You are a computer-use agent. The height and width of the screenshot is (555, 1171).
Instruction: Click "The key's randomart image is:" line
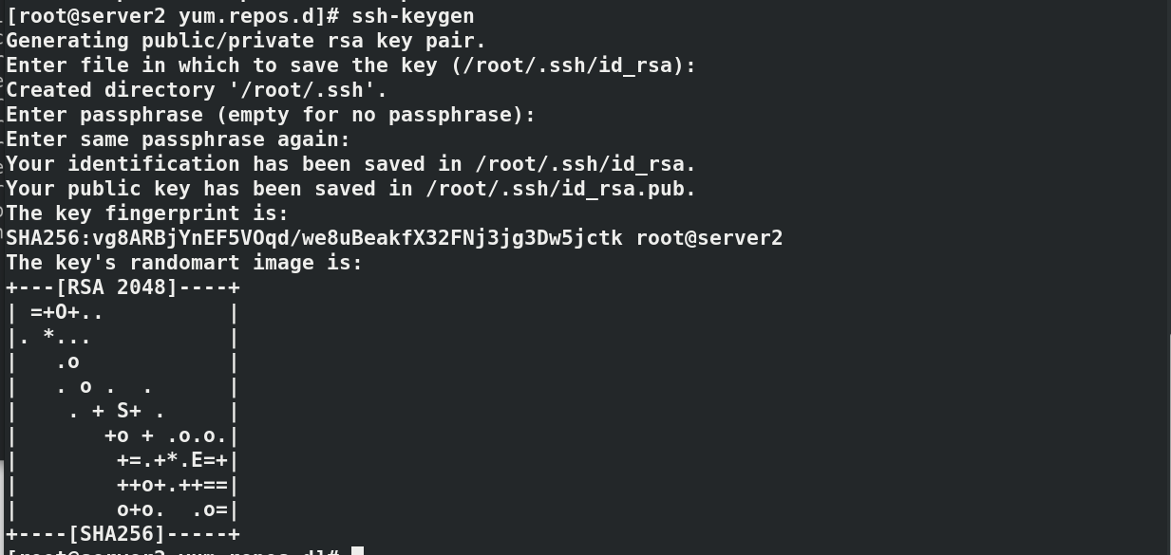coord(184,263)
